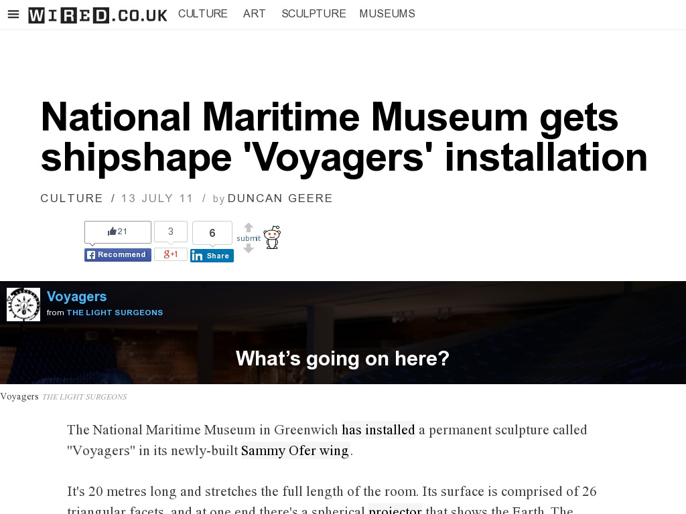This screenshot has width=686, height=514.
Task: Open the Culture nav section
Action: tap(203, 13)
